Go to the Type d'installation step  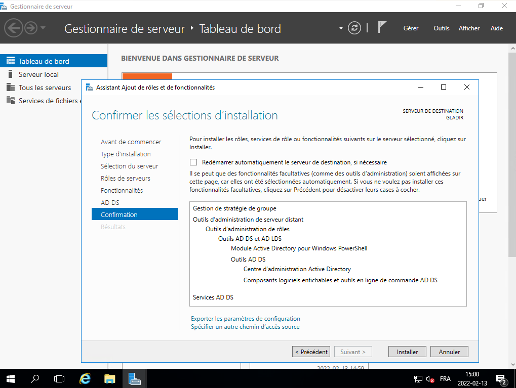click(126, 154)
